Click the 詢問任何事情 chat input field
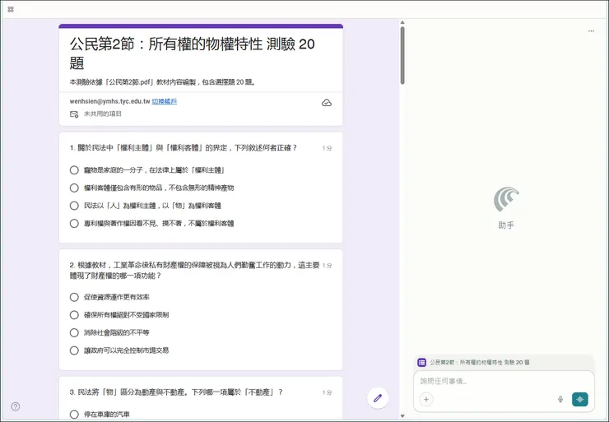The height and width of the screenshot is (422, 609). point(504,381)
